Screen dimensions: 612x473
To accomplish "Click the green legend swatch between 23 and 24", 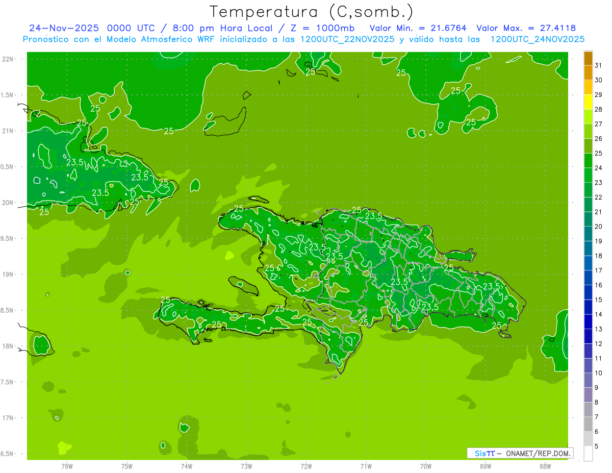I will [x=588, y=175].
